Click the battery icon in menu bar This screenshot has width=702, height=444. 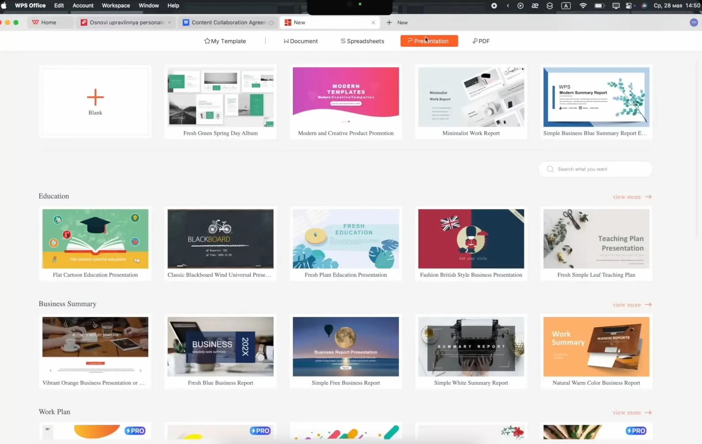click(x=600, y=6)
